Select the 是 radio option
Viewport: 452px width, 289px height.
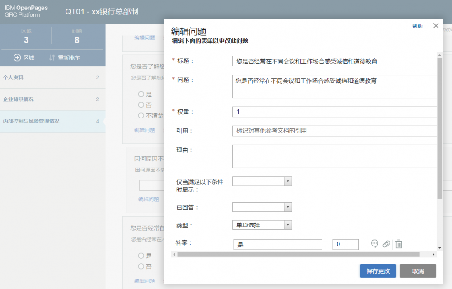tap(141, 94)
